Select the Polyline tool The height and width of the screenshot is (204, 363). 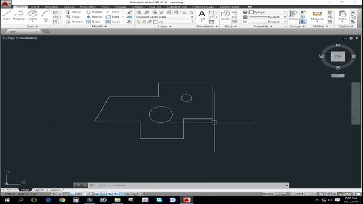pyautogui.click(x=19, y=15)
